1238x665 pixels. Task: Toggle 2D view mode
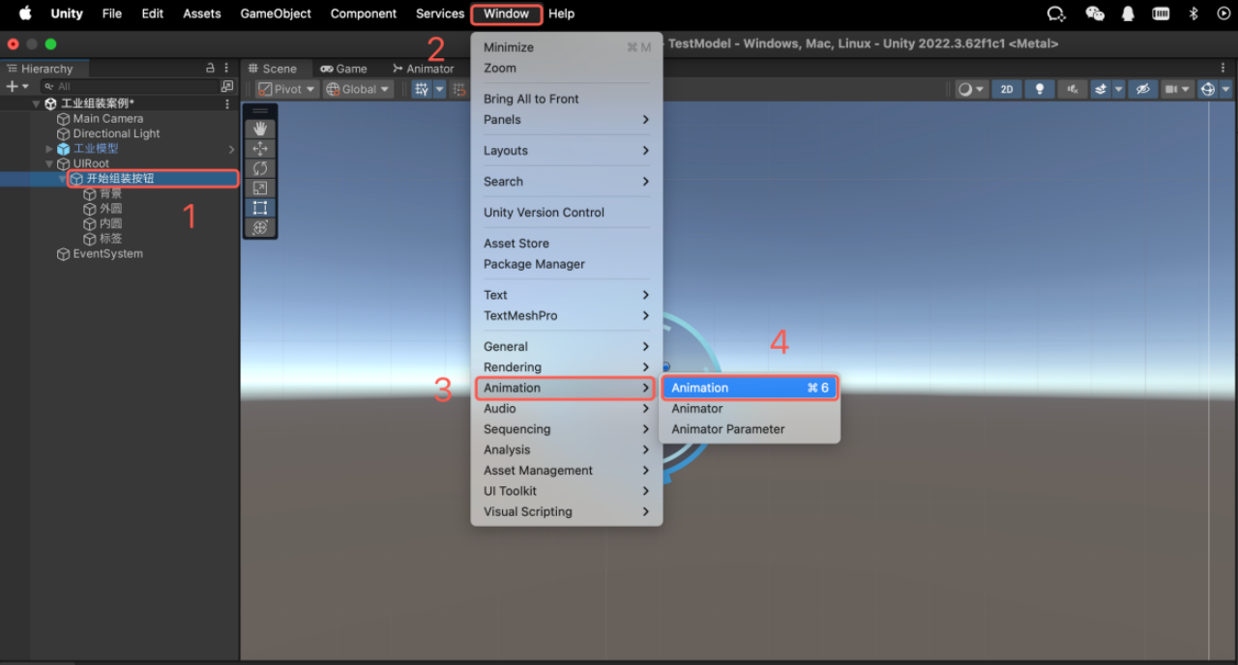coord(1007,89)
